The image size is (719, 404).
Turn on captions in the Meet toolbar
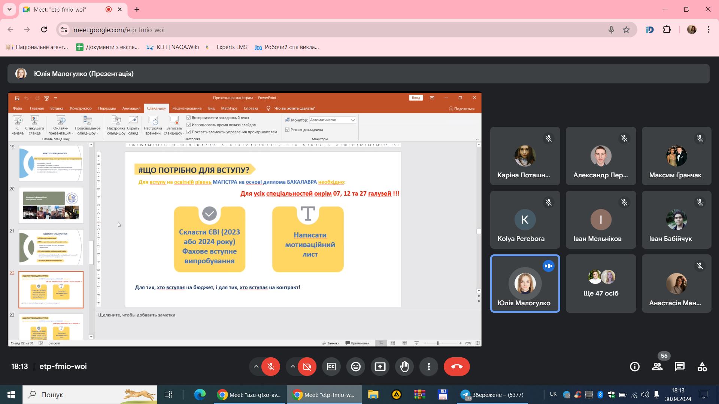[x=331, y=367]
